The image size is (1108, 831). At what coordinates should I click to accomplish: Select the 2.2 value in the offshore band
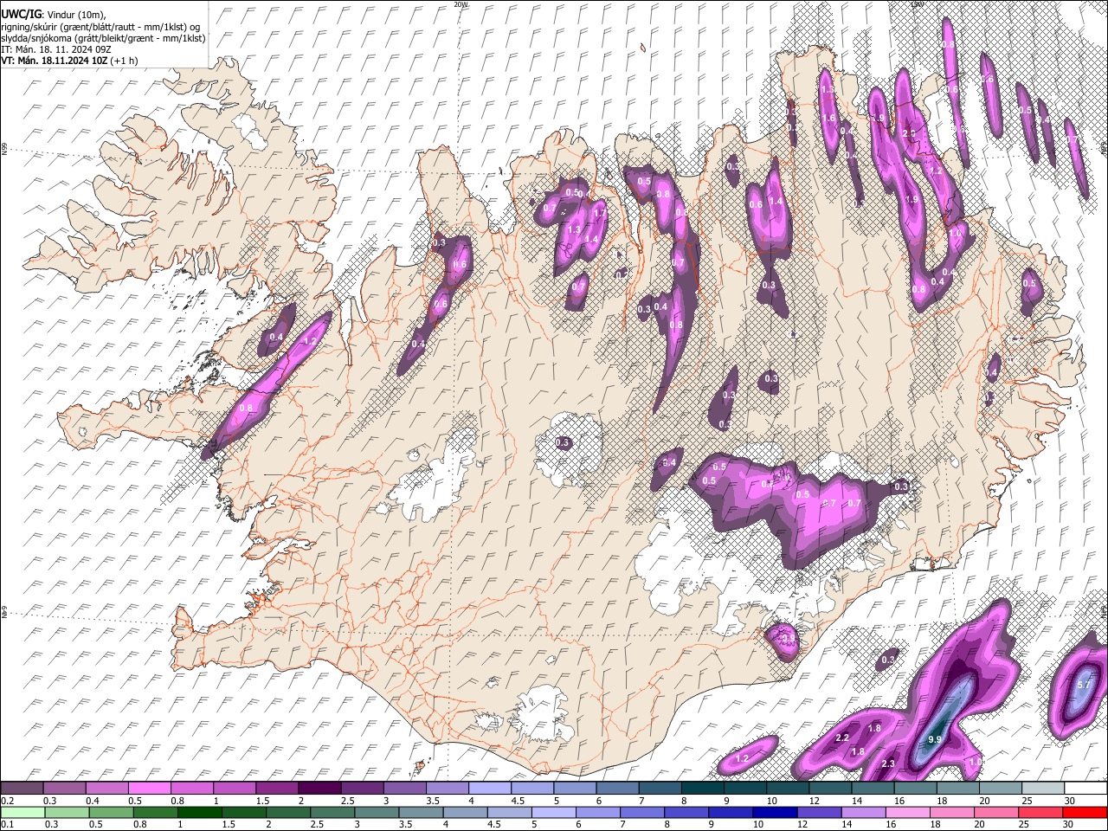[x=841, y=738]
